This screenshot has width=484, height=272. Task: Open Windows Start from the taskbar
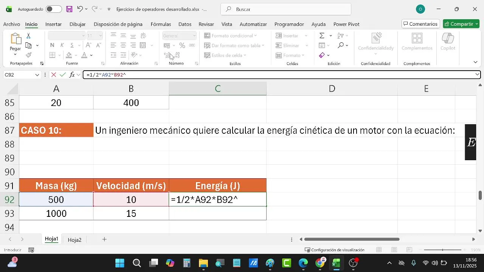click(x=120, y=263)
